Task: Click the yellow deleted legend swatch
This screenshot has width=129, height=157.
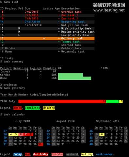Action: point(49,108)
